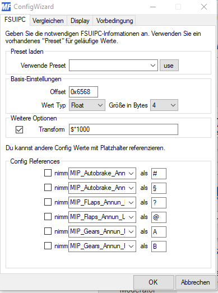The image size is (218, 293).
Task: Click the MobiFlight logo icon in title bar
Action: pyautogui.click(x=6, y=7)
